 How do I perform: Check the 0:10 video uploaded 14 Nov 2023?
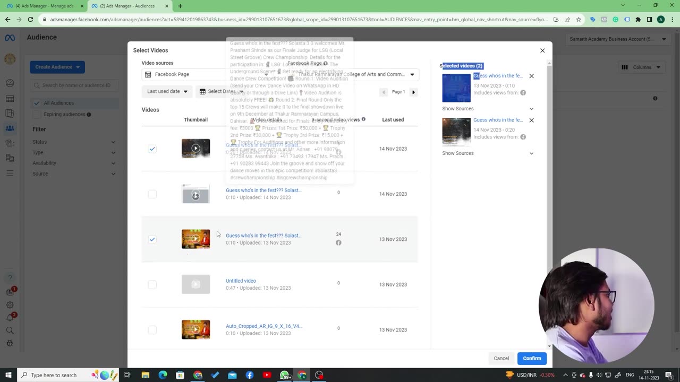pyautogui.click(x=152, y=194)
